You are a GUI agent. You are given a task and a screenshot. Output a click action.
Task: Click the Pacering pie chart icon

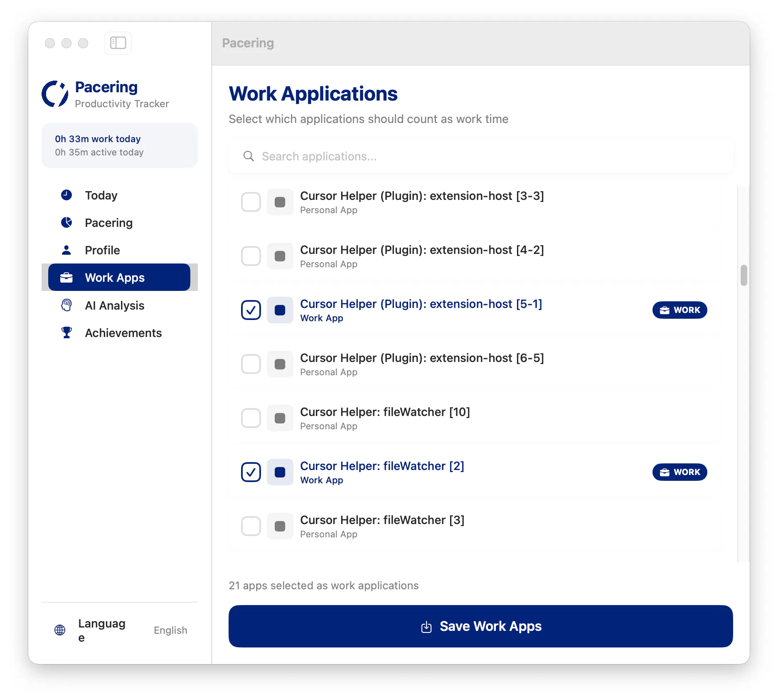[x=66, y=222]
